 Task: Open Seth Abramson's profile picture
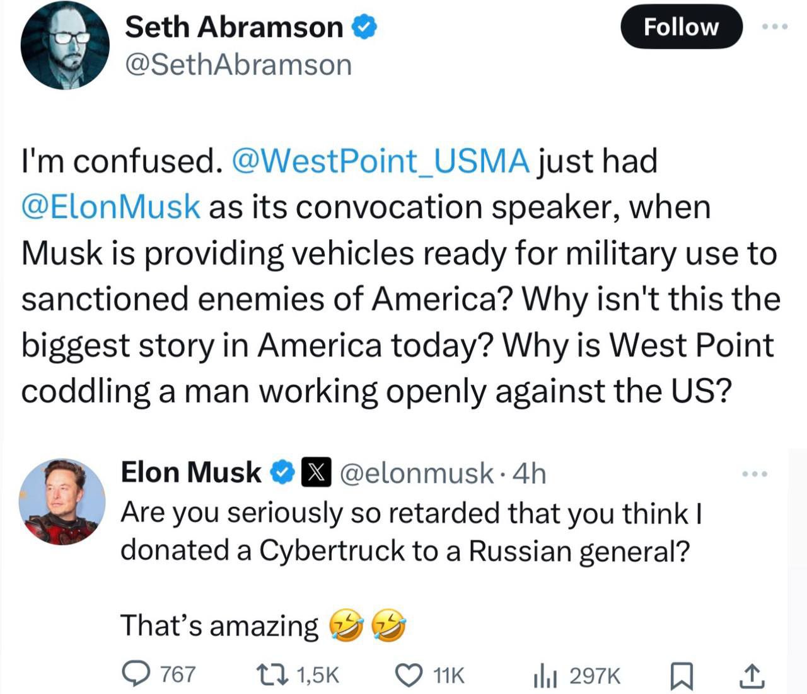tap(65, 45)
